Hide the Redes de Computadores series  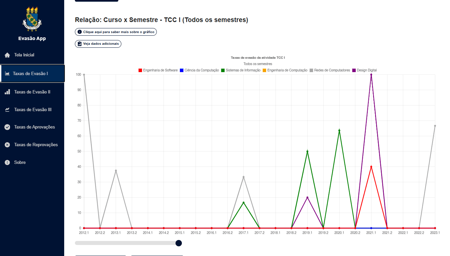330,70
